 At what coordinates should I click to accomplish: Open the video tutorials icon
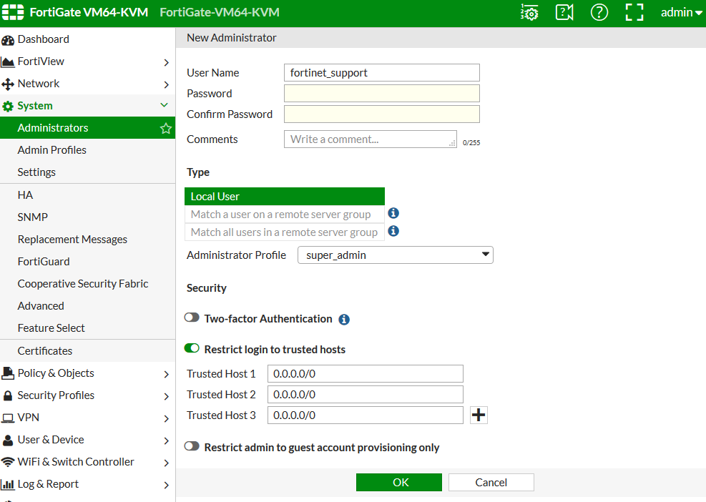(564, 12)
